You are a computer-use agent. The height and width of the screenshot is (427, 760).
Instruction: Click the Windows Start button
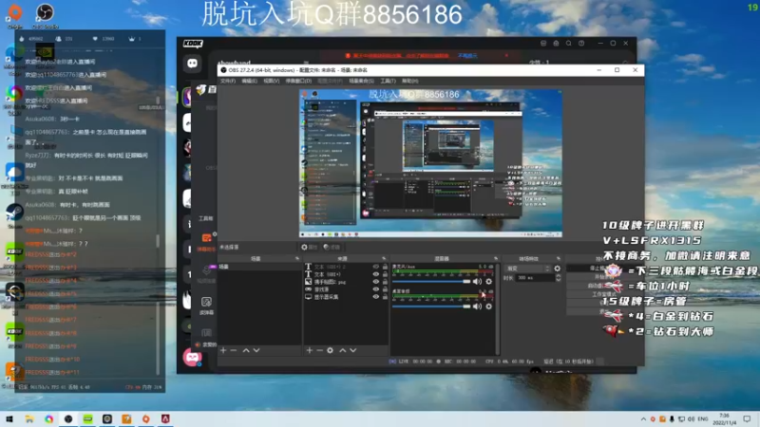click(x=9, y=418)
